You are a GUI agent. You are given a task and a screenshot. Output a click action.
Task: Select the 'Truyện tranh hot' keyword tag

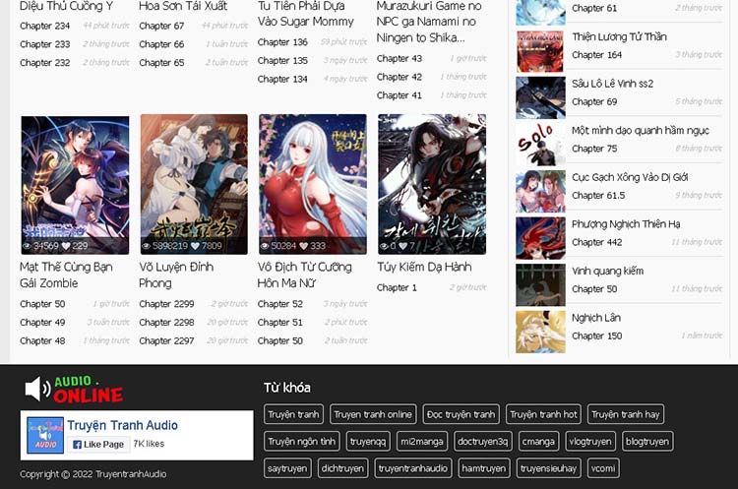(543, 414)
